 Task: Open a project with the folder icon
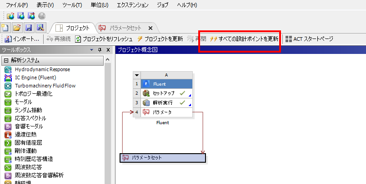(x=17, y=28)
